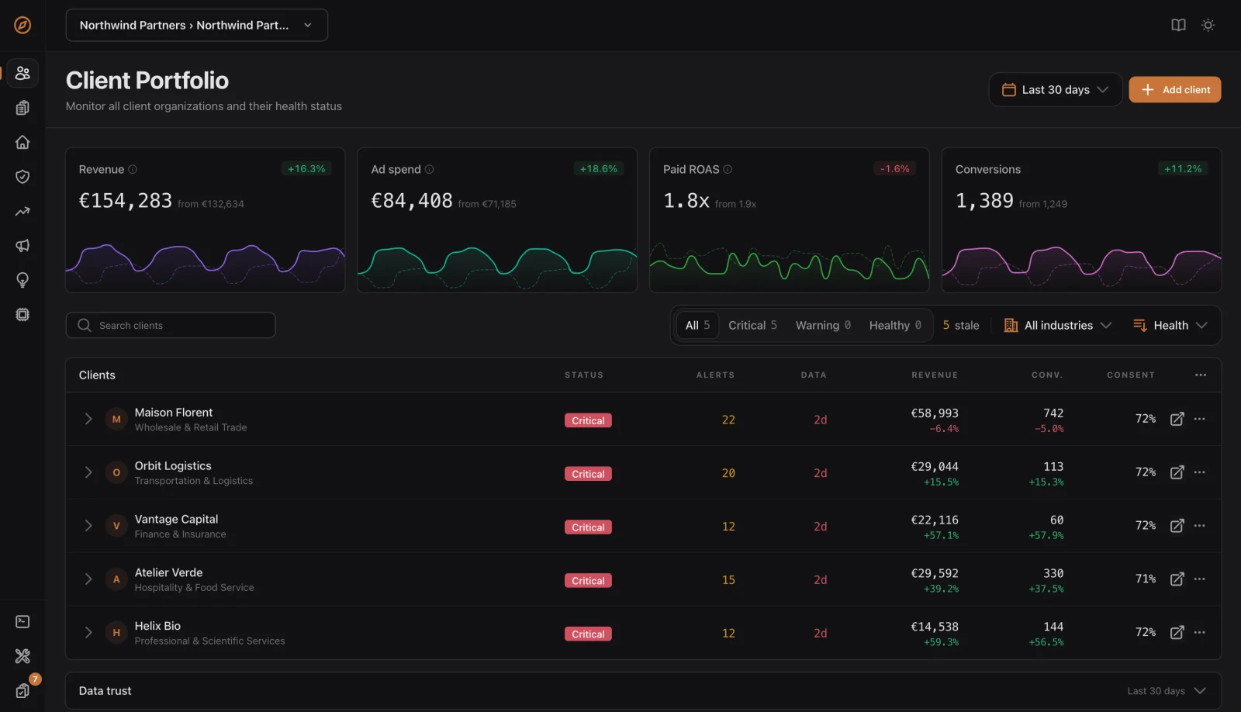Open the lightbulb insights sidebar icon
Image resolution: width=1241 pixels, height=712 pixels.
point(22,280)
